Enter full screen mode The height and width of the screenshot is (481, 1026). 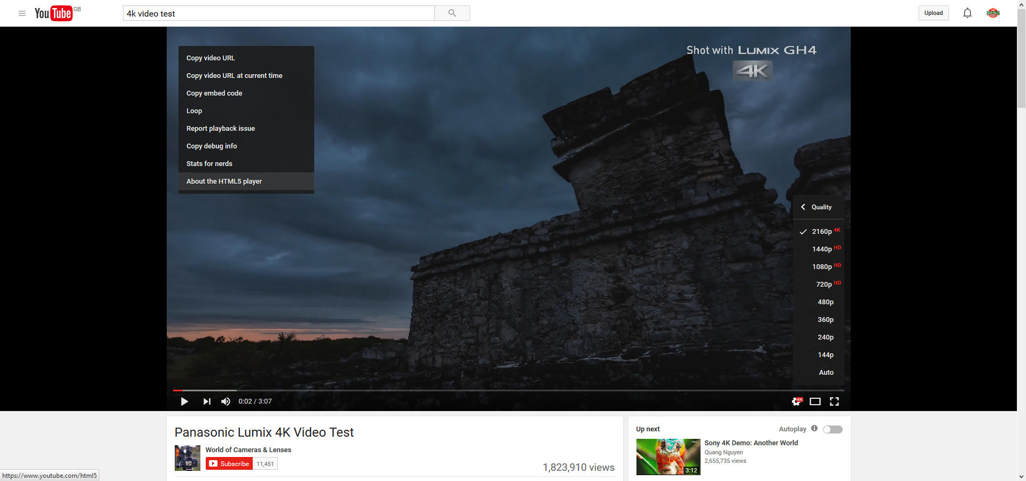pos(834,401)
